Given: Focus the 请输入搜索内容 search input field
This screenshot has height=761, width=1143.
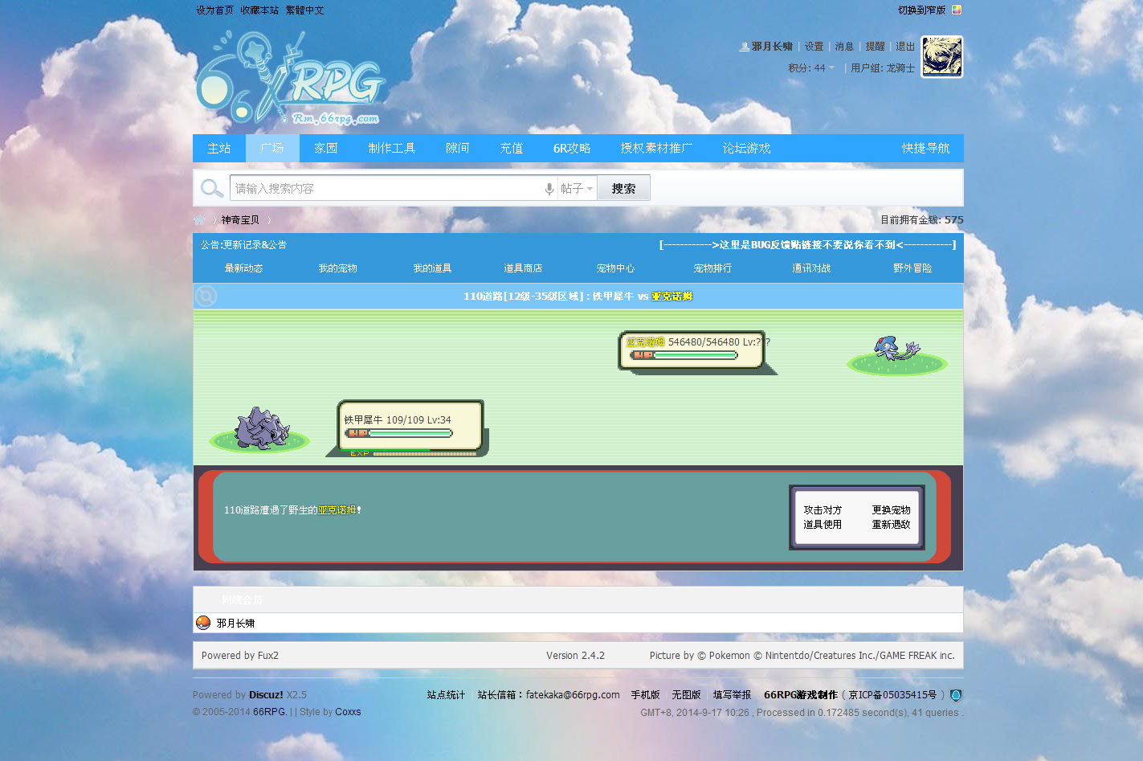Looking at the screenshot, I should pyautogui.click(x=386, y=189).
